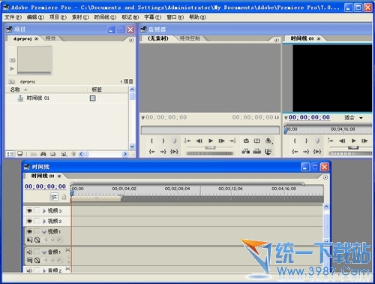Toggle lock box for 音频1 track

[37, 252]
